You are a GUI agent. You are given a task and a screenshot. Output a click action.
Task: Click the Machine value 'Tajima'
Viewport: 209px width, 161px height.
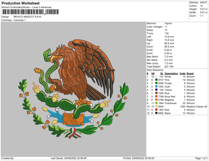click(168, 23)
